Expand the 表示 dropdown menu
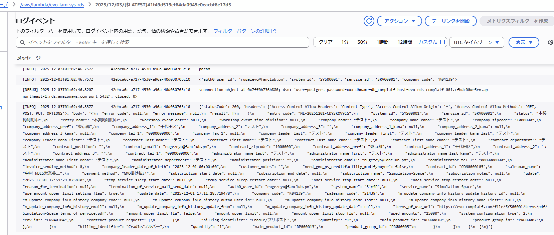The width and height of the screenshot is (554, 235). (x=524, y=42)
